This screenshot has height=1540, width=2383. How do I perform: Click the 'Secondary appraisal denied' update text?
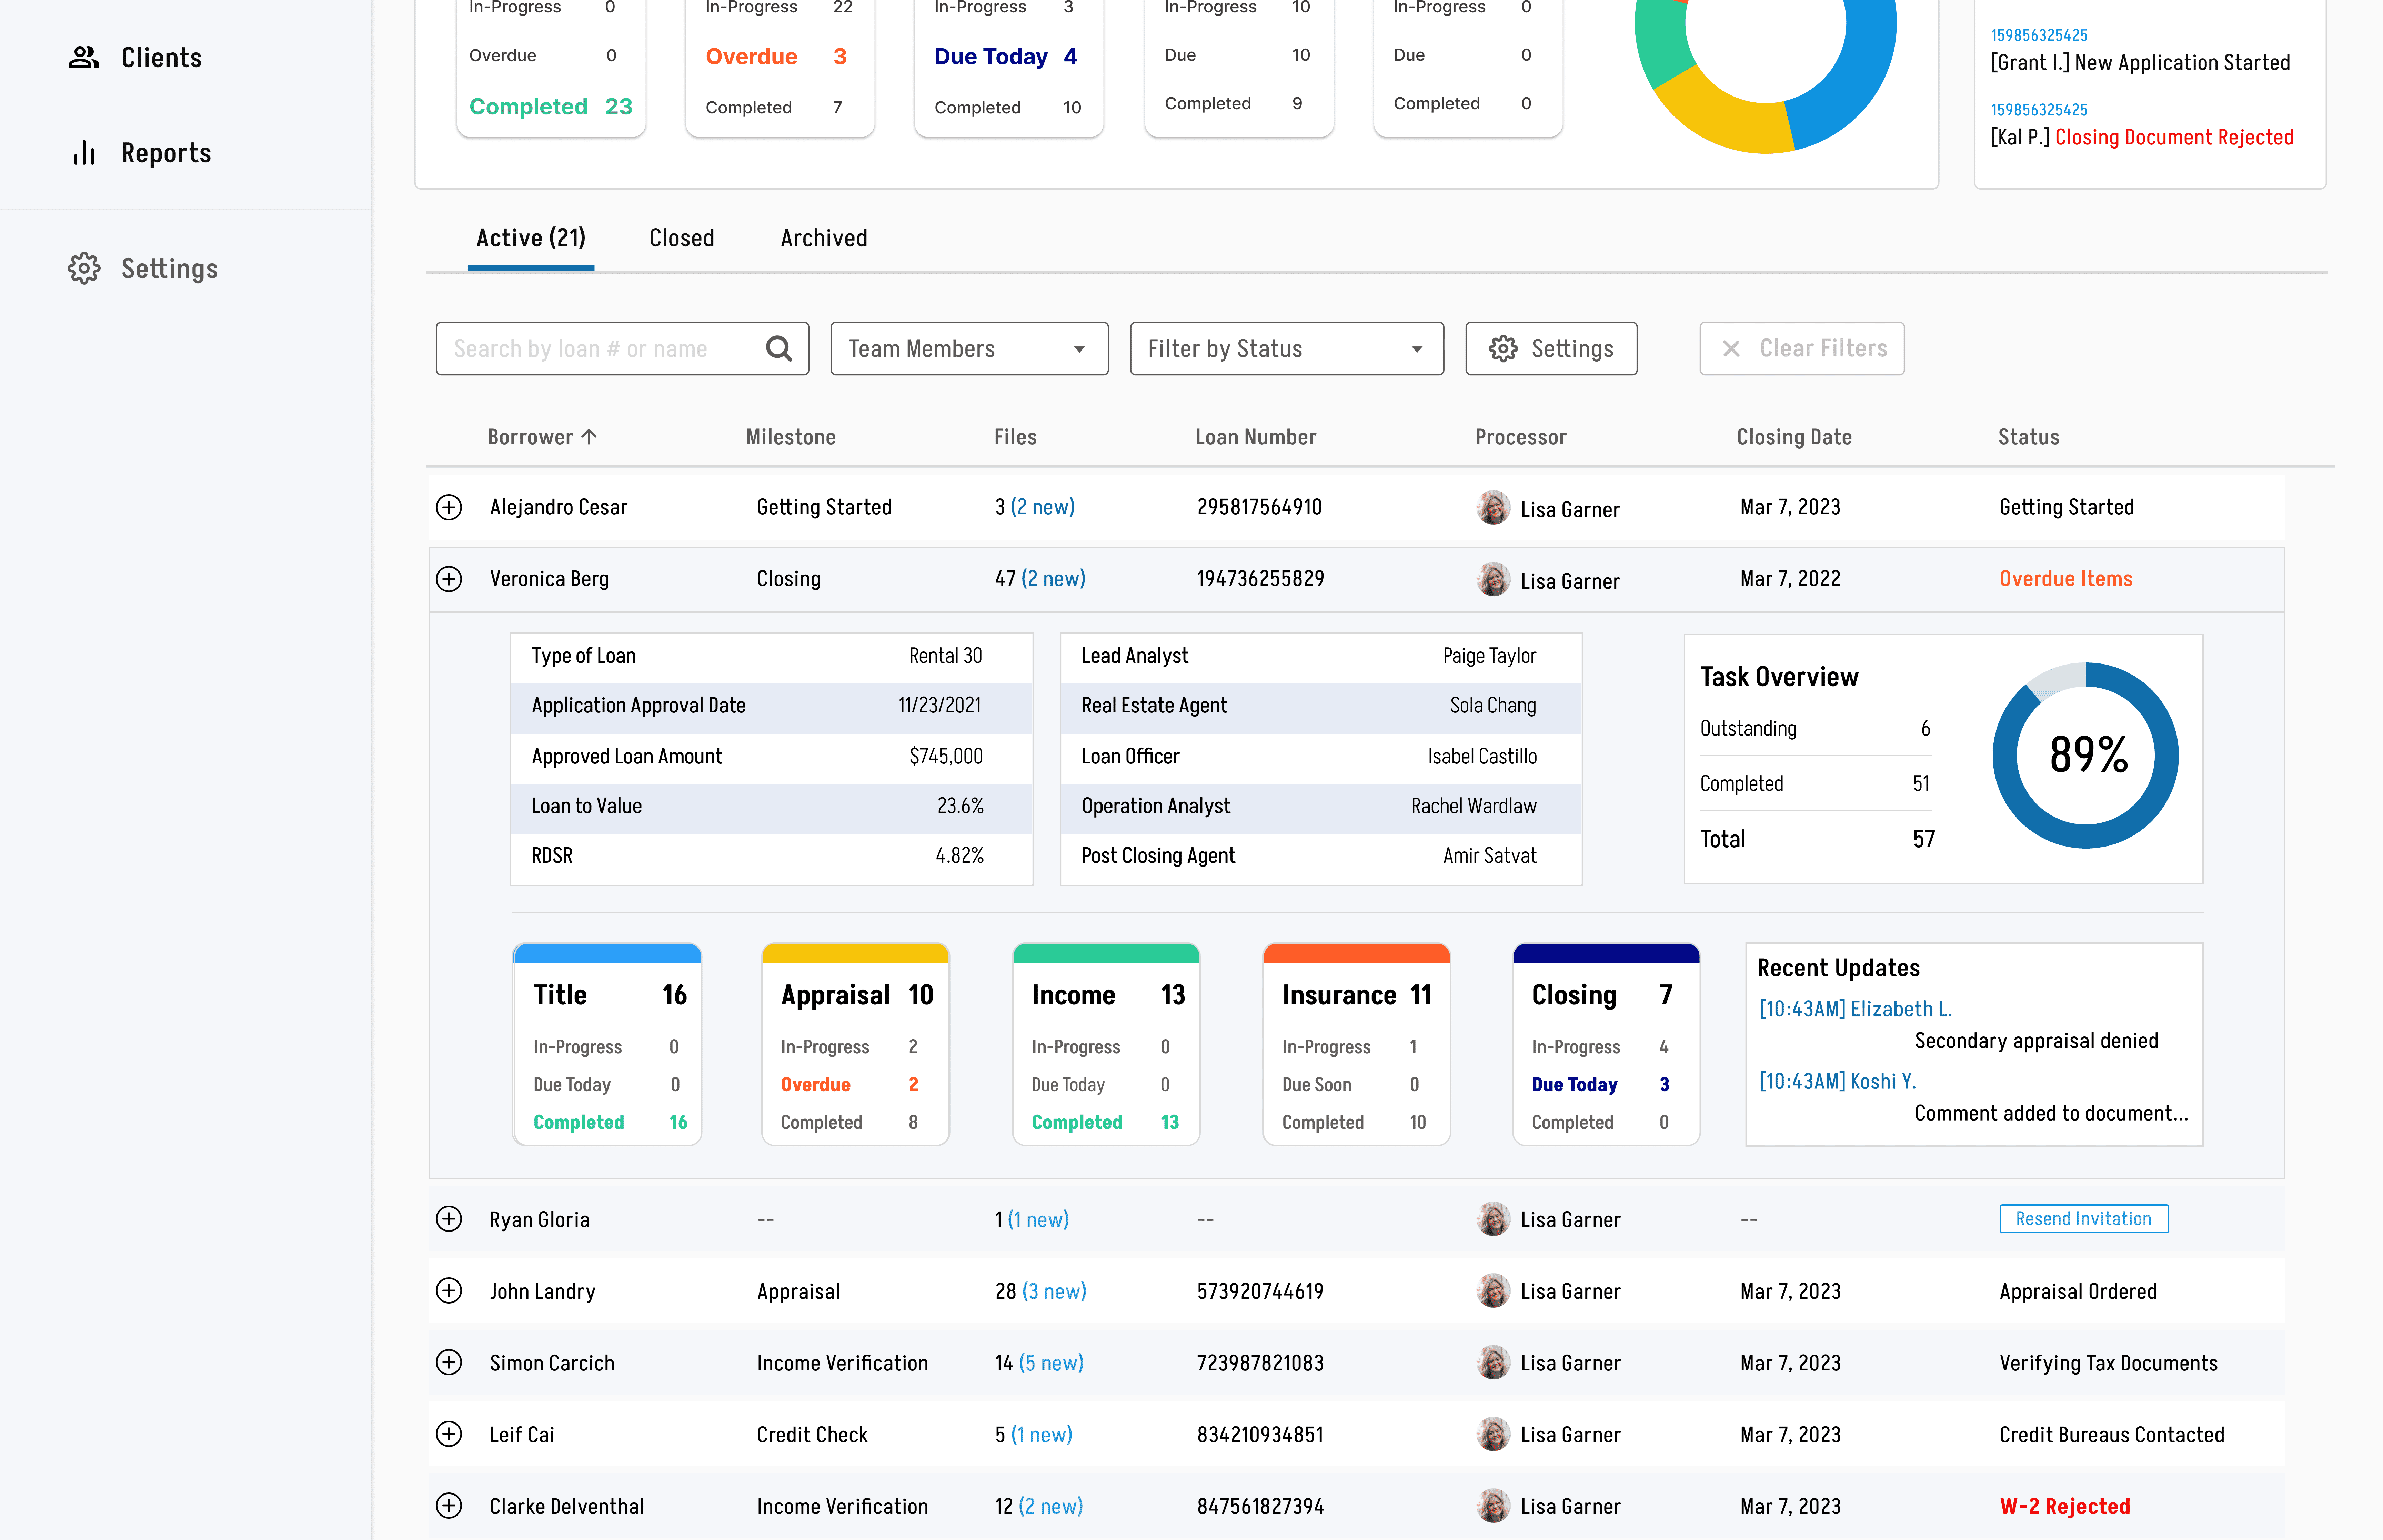point(2037,1041)
